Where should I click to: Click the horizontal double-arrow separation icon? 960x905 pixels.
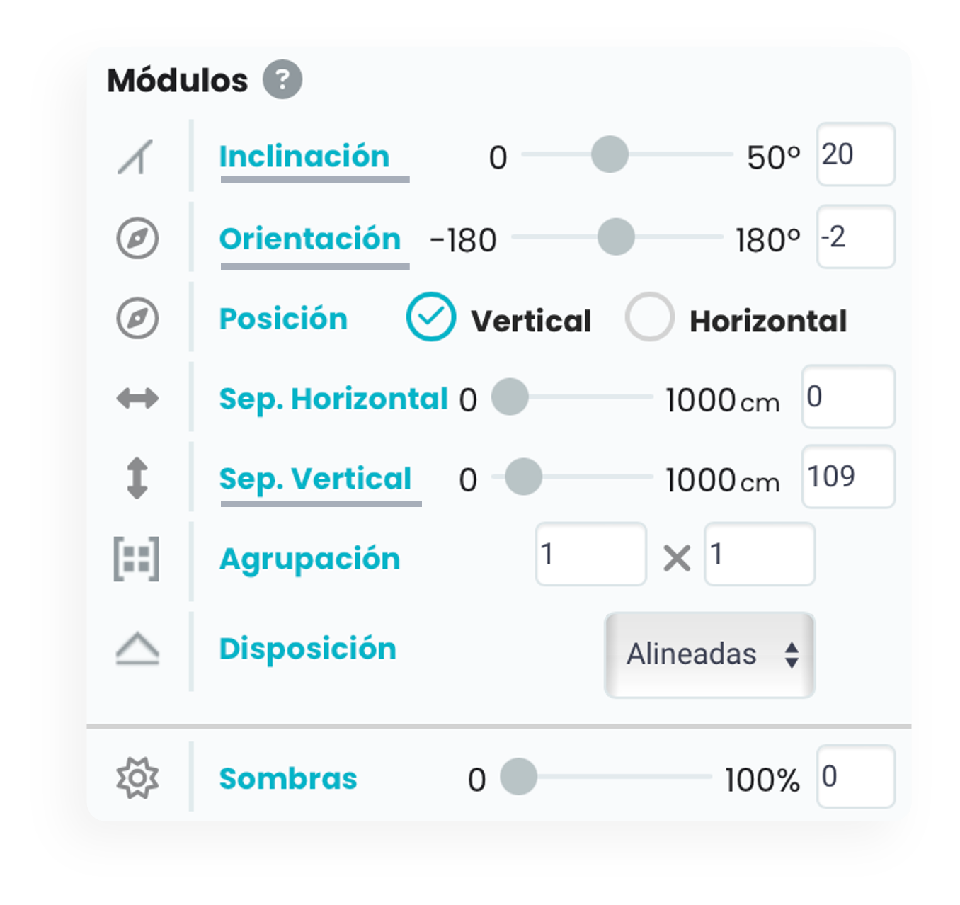click(137, 399)
